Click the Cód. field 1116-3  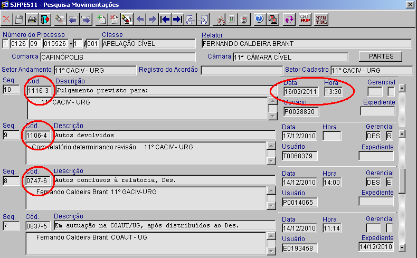point(40,91)
